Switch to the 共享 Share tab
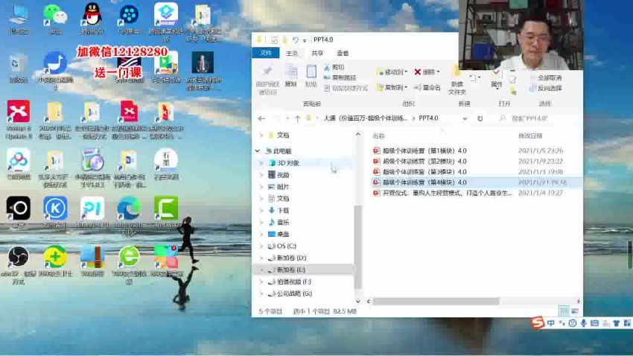This screenshot has height=356, width=633. 317,54
